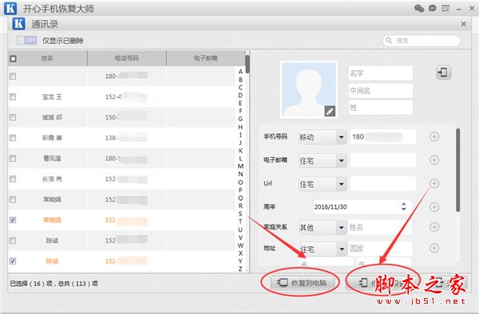Image resolution: width=479 pixels, height=314 pixels.
Task: Sort by the 电子邮箱 column header
Action: click(206, 58)
